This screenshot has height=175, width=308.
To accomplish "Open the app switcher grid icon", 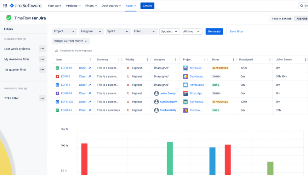I will (x=5, y=6).
